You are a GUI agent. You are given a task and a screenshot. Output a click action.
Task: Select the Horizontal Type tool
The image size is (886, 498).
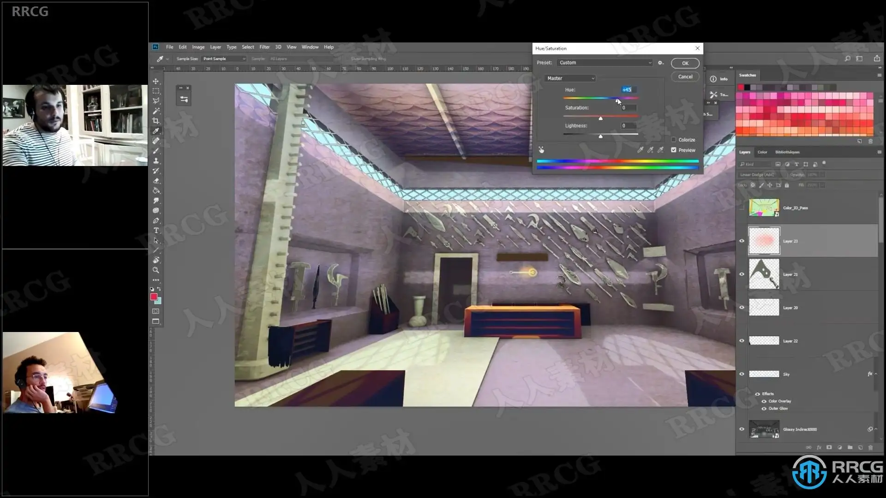pos(156,231)
